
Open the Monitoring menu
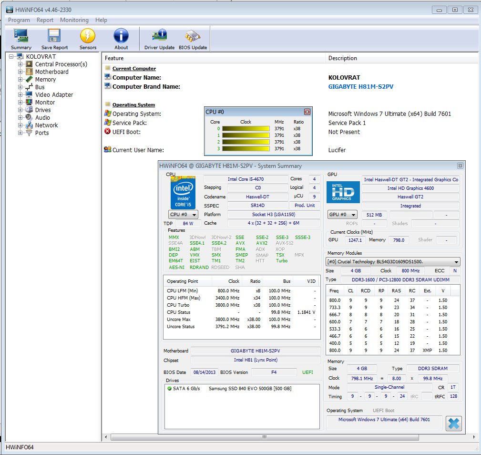click(74, 20)
